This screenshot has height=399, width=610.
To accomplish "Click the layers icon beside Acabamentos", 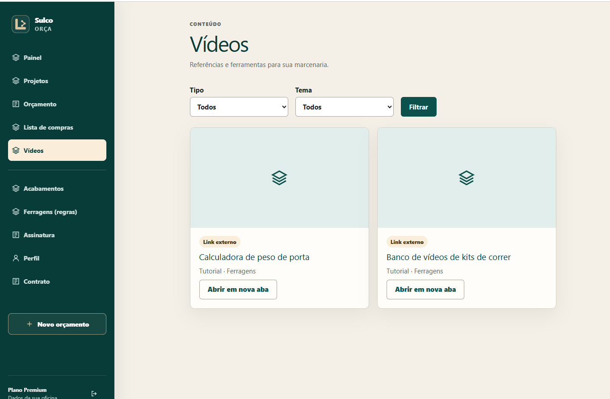I will (x=16, y=189).
